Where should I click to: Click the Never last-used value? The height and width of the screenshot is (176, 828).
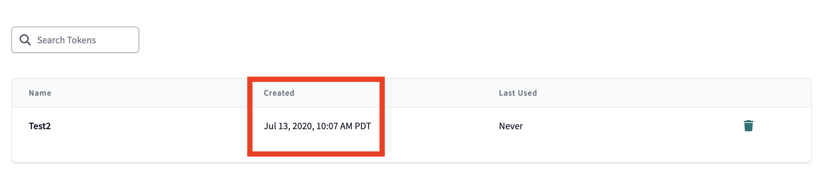click(x=511, y=126)
